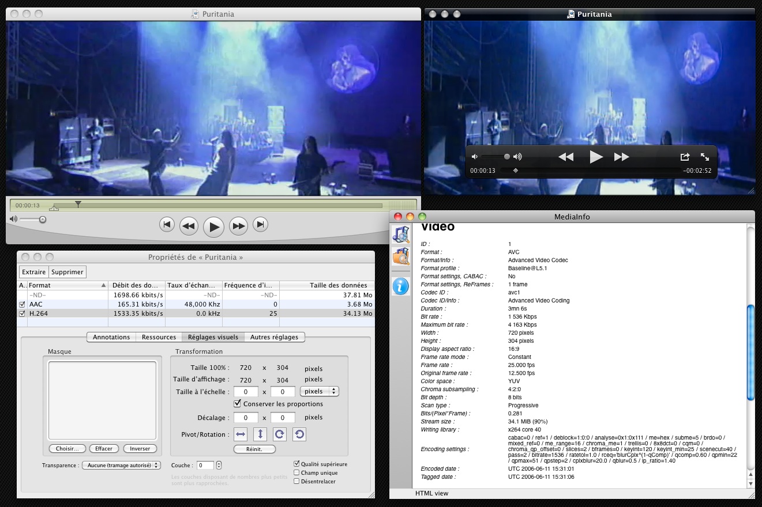Adjust the left QuickTime volume slider
762x507 pixels.
[x=42, y=219]
